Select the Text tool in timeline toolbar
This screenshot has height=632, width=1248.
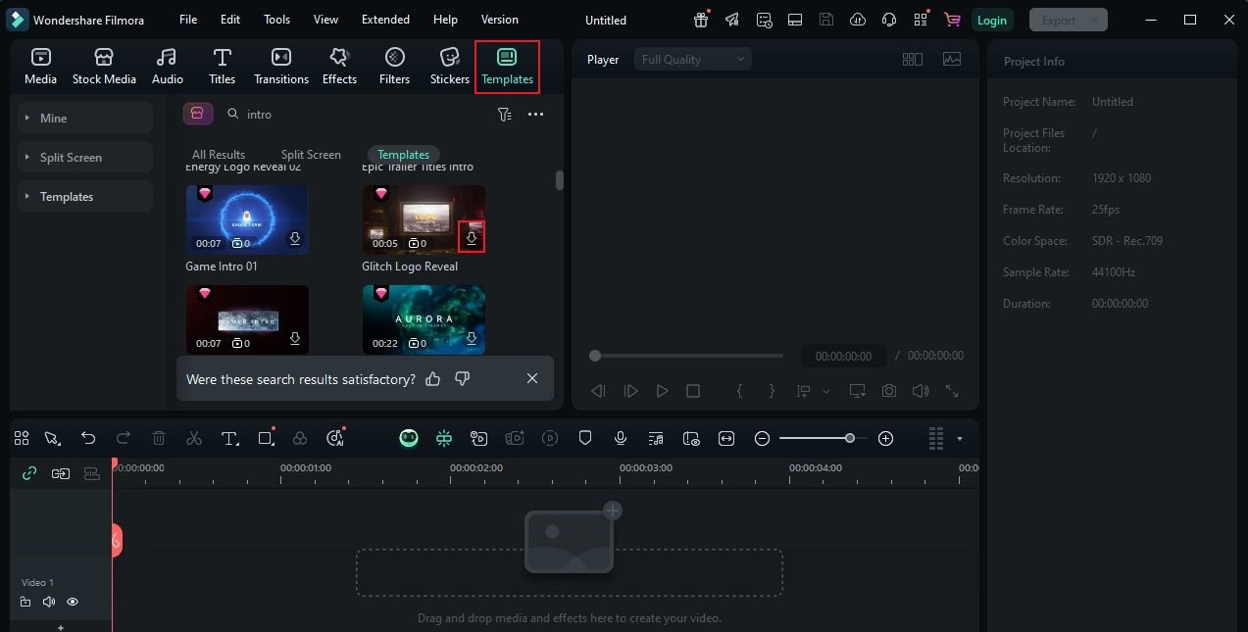coord(229,438)
